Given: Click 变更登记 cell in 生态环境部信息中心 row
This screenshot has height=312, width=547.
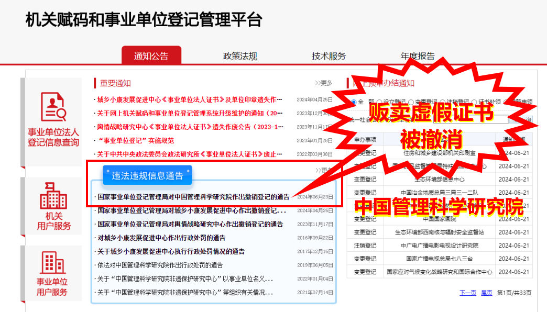Looking at the screenshot, I should (x=365, y=180).
